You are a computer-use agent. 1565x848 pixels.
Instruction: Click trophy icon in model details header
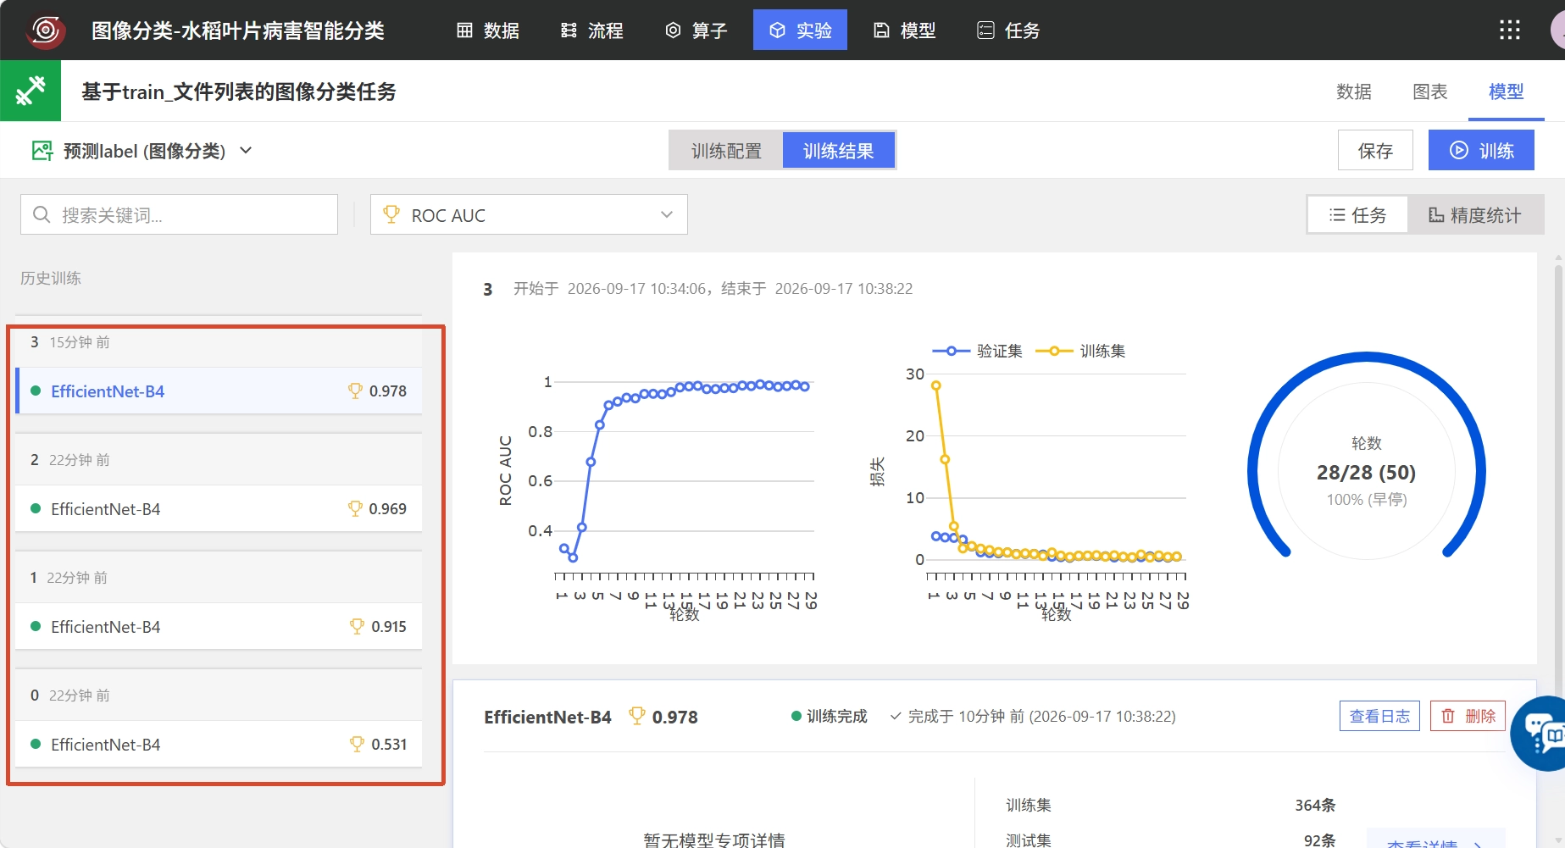coord(637,717)
